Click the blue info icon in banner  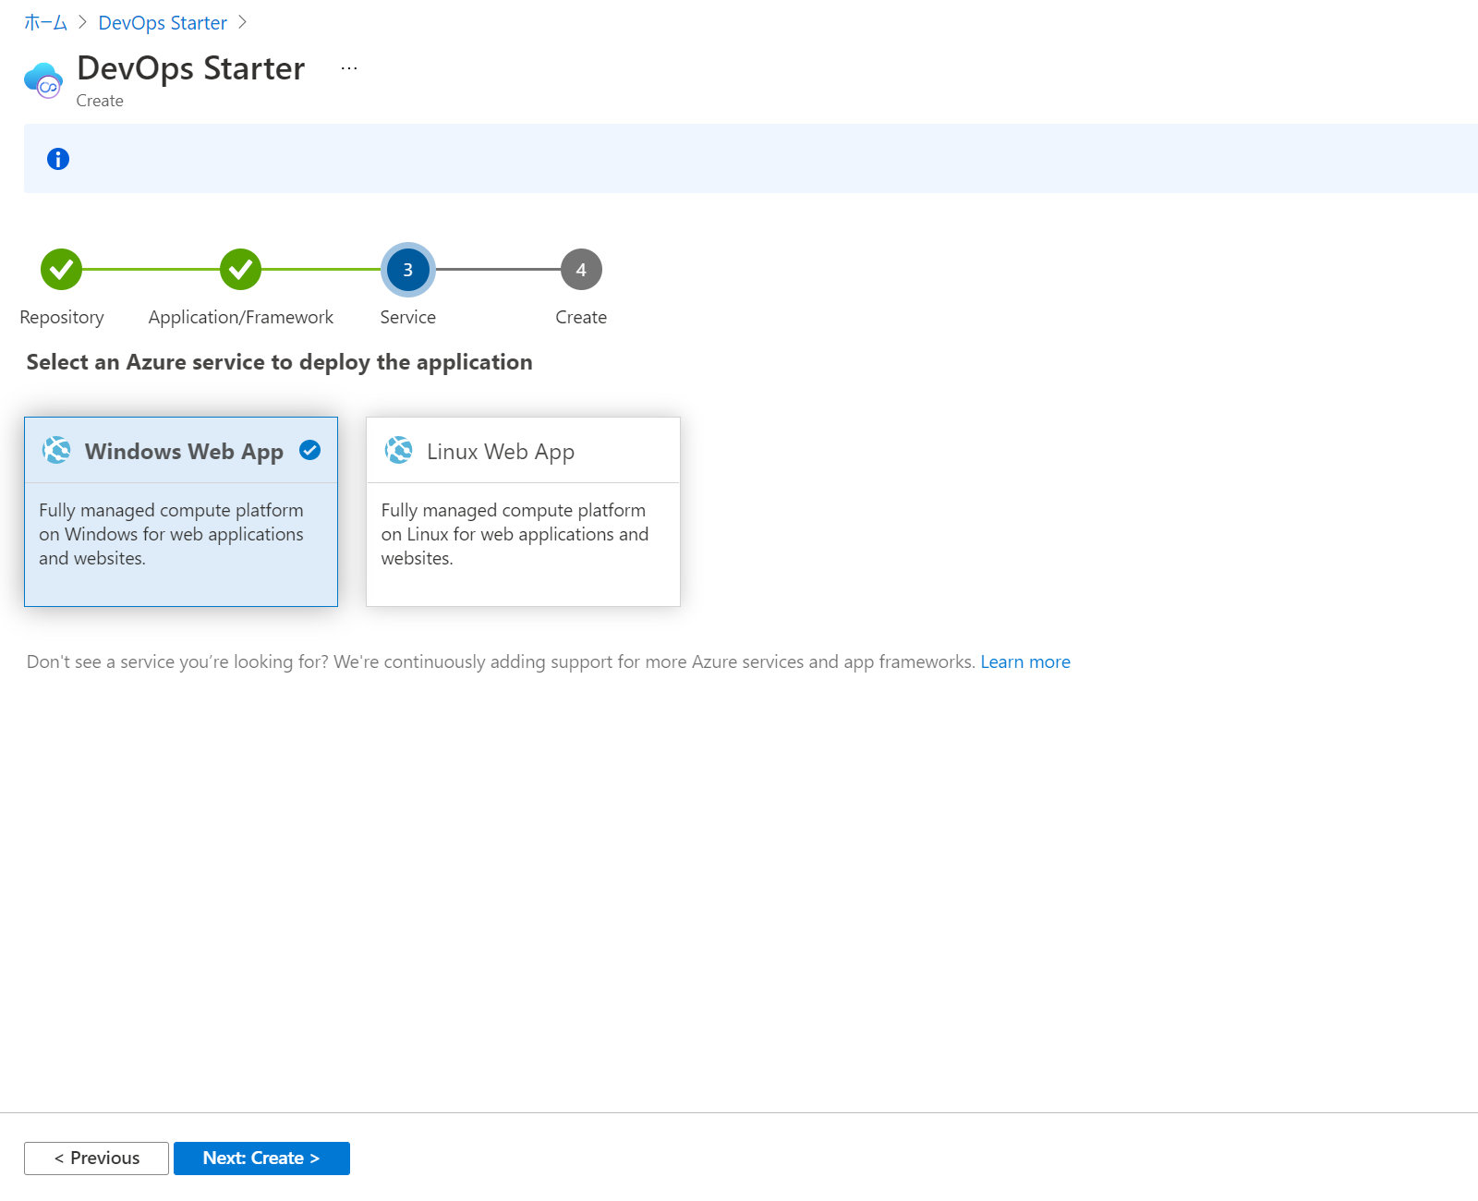(x=58, y=159)
